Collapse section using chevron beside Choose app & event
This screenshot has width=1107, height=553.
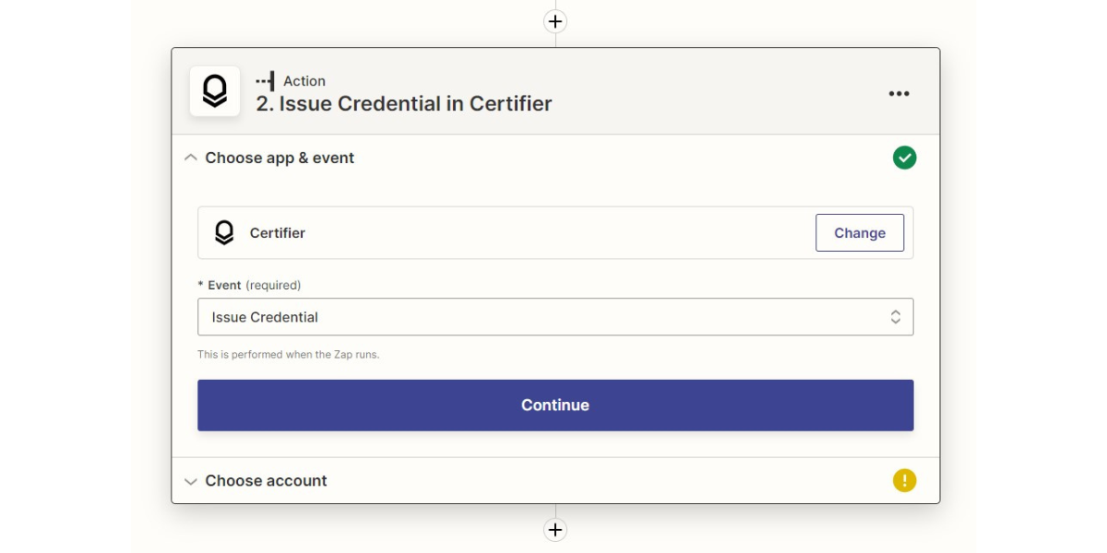tap(191, 158)
